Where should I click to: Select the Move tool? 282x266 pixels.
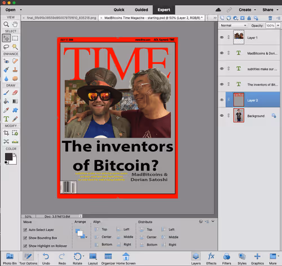coord(6,38)
